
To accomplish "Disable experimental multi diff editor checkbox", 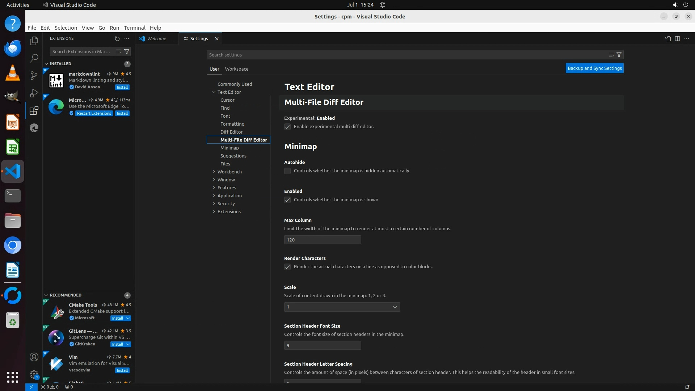I will tap(287, 127).
